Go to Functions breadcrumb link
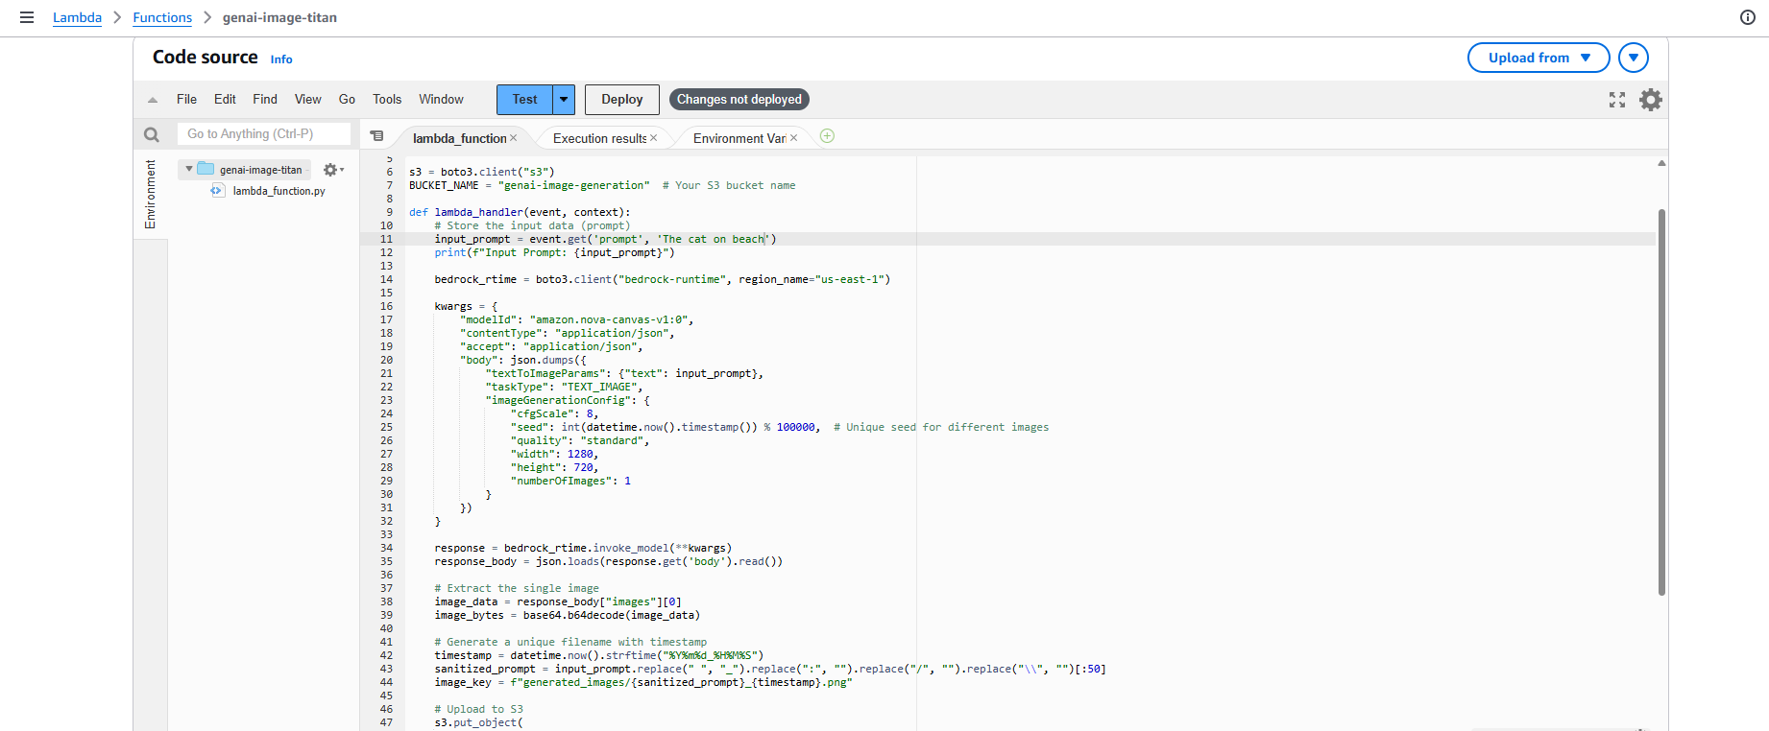Viewport: 1769px width, 731px height. coord(162,17)
